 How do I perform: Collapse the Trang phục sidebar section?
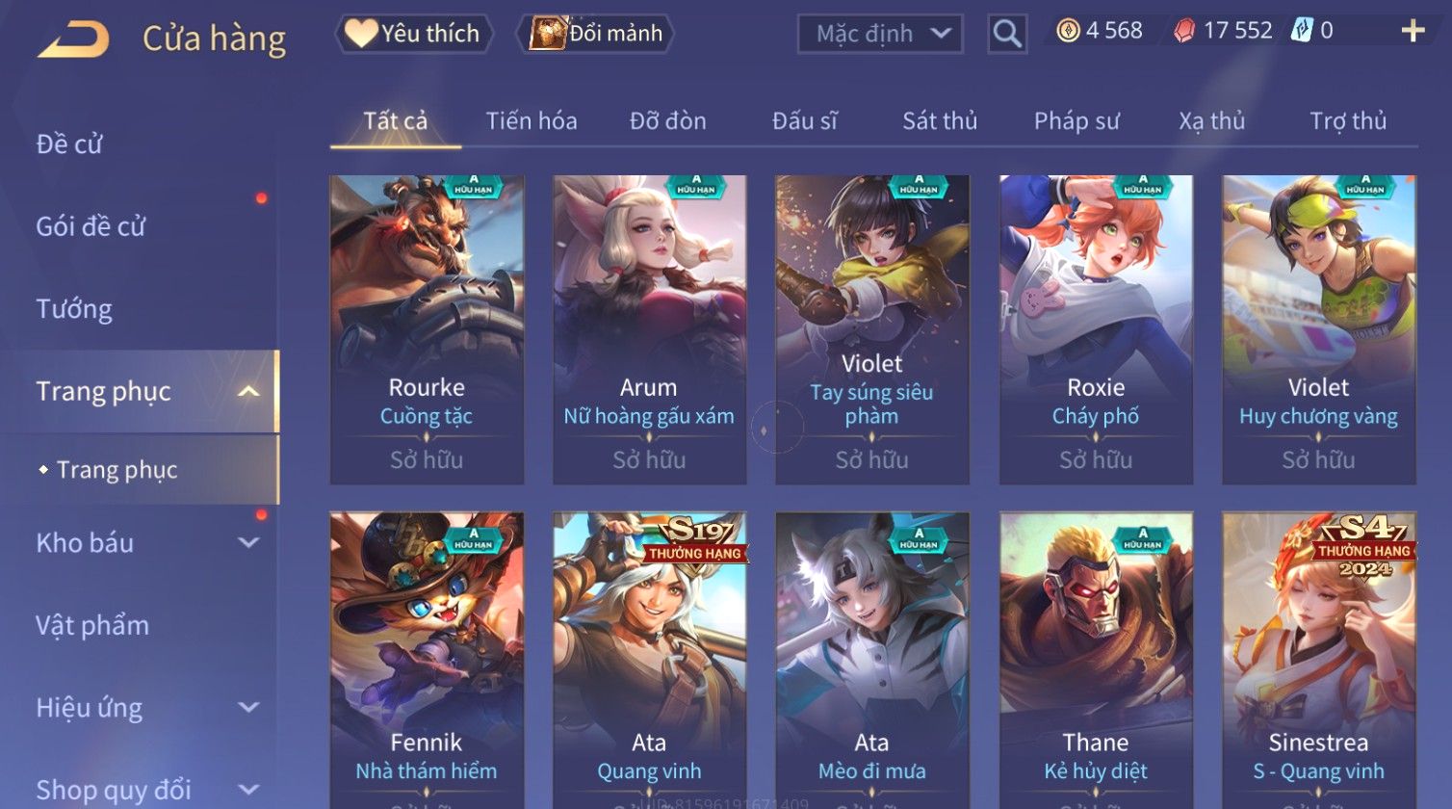coord(248,391)
